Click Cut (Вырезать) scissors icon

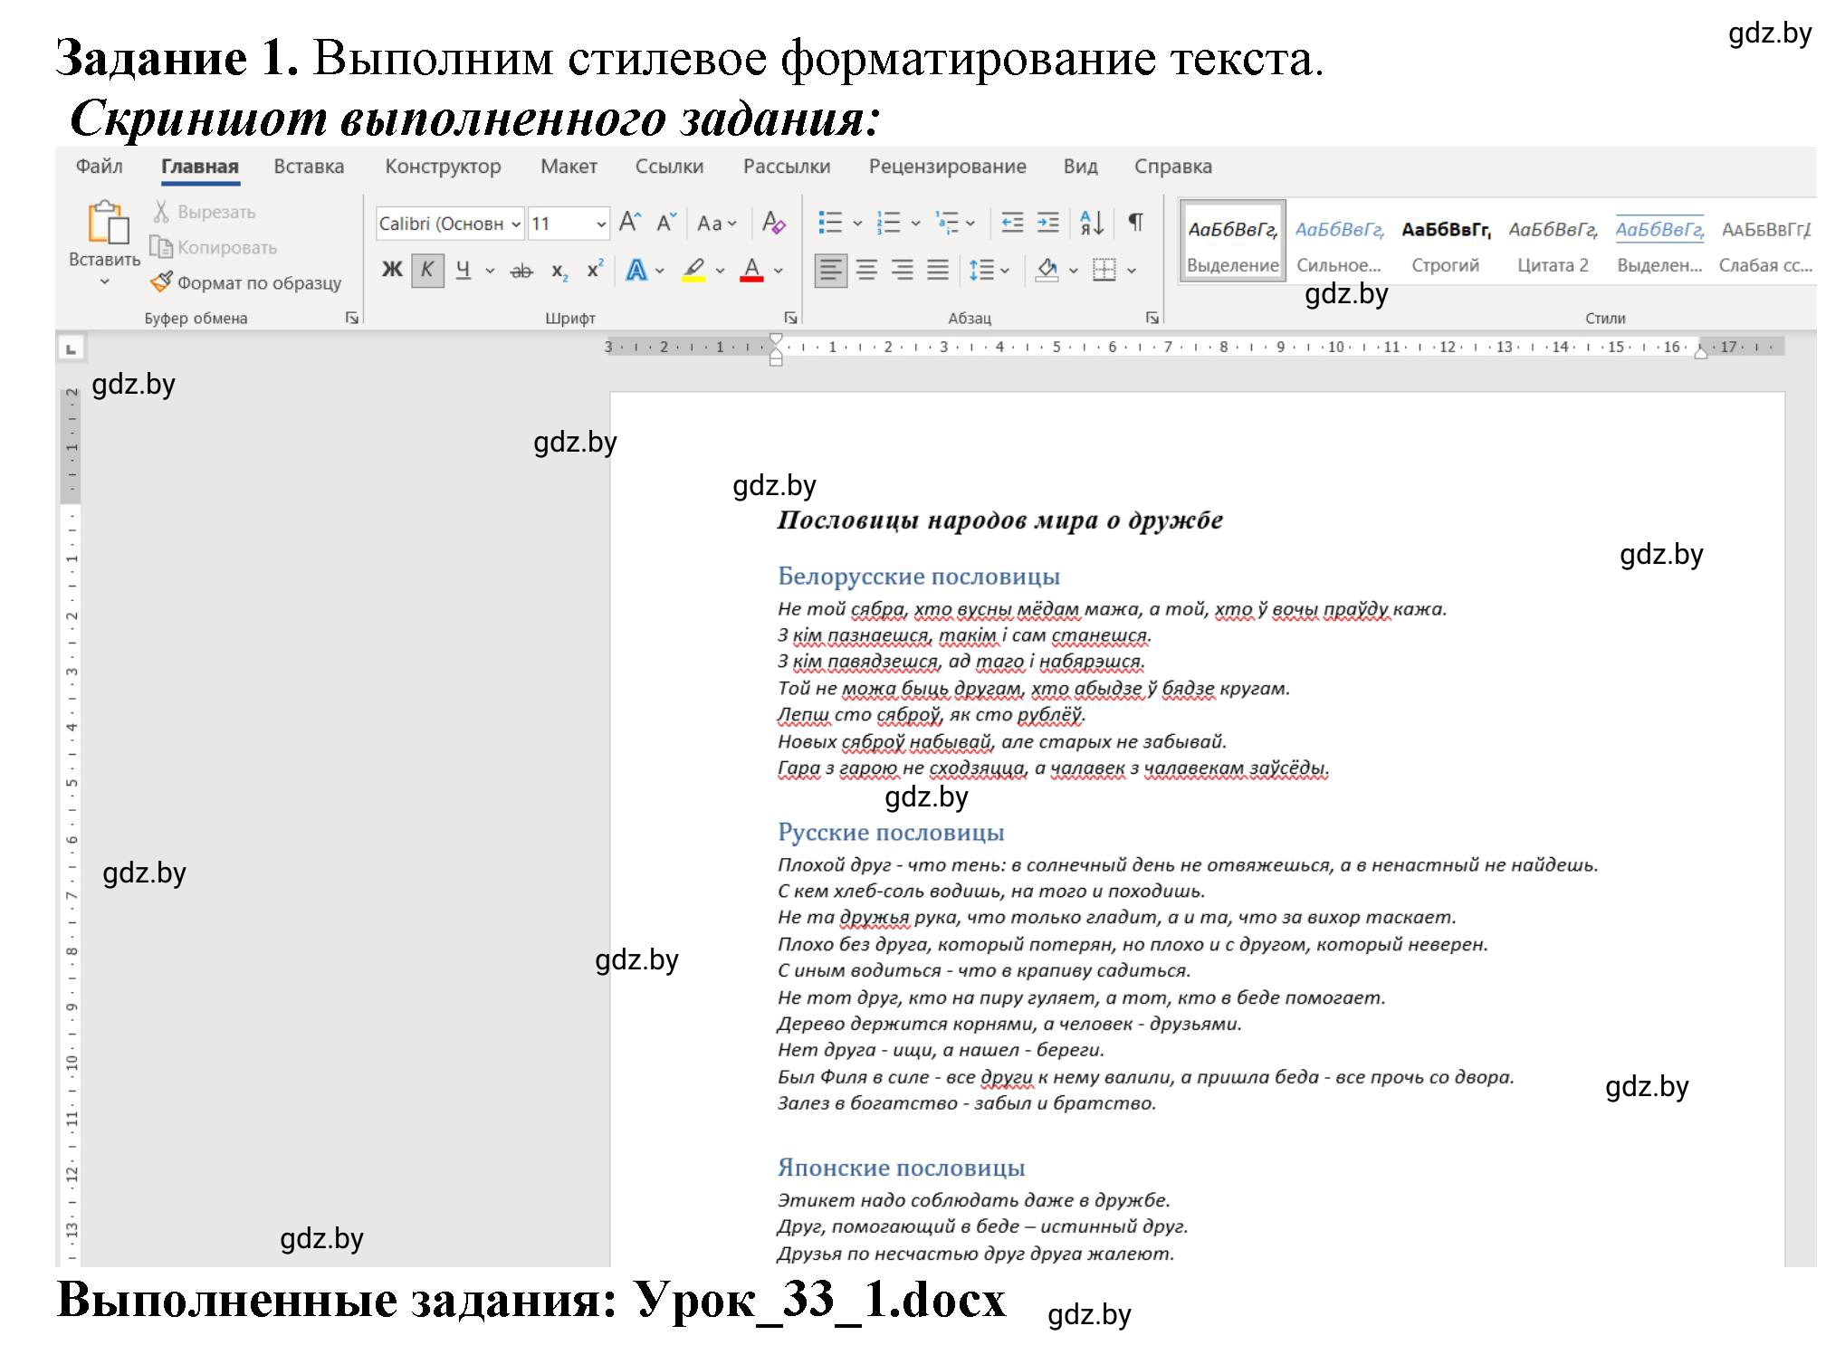coord(161,212)
